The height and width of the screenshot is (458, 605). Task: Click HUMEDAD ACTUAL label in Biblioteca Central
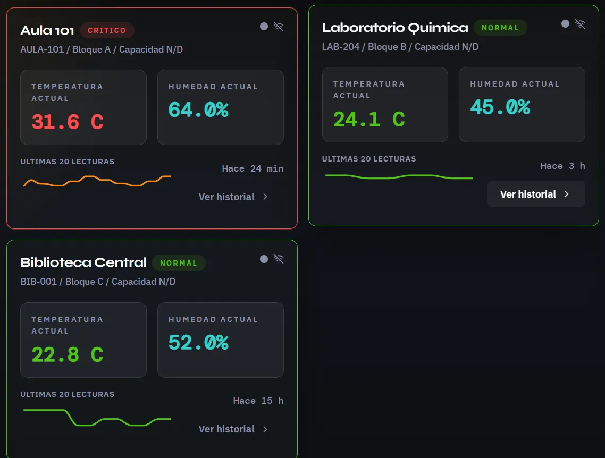click(x=213, y=320)
